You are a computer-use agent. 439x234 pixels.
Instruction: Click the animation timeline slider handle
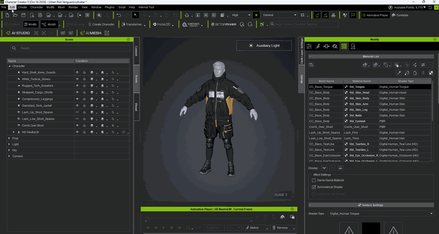pyautogui.click(x=147, y=218)
